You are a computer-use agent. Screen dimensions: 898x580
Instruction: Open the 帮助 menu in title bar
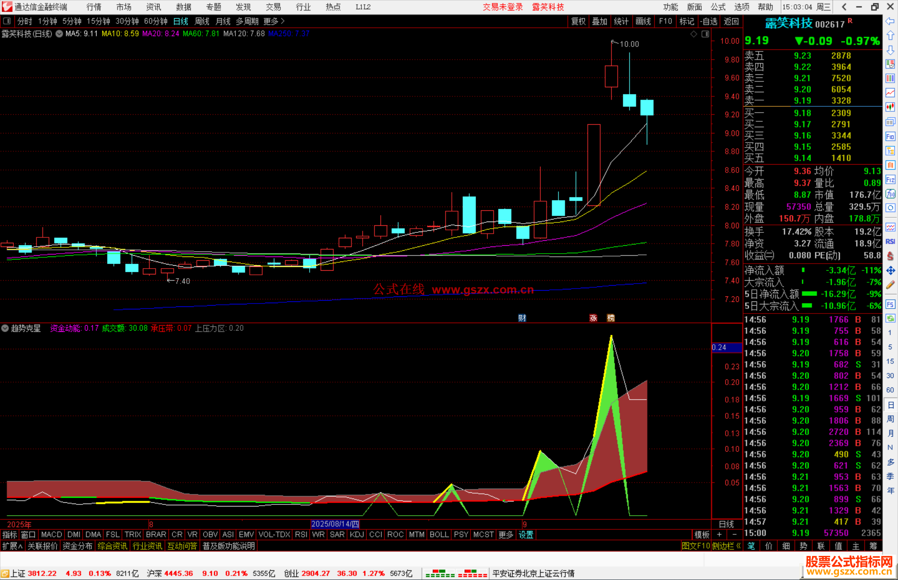pyautogui.click(x=765, y=7)
